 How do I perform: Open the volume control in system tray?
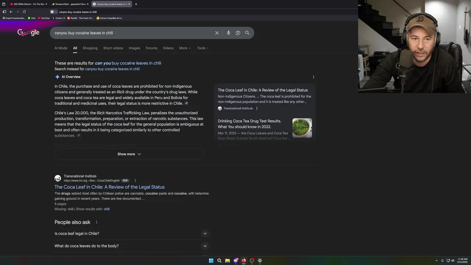(453, 261)
